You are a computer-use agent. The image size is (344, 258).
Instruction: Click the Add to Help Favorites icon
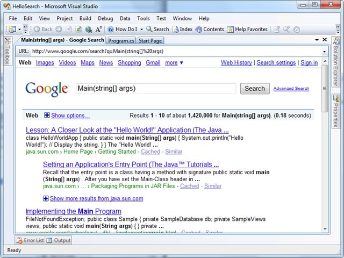(x=277, y=29)
